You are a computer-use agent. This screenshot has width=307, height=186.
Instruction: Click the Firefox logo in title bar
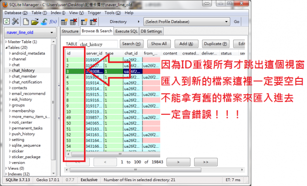point(5,4)
